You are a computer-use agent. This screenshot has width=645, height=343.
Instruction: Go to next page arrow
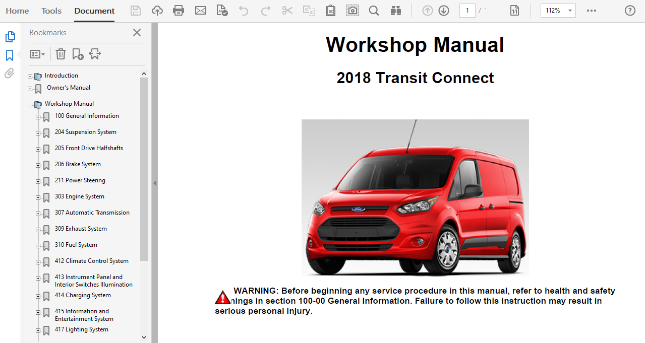[x=444, y=11]
